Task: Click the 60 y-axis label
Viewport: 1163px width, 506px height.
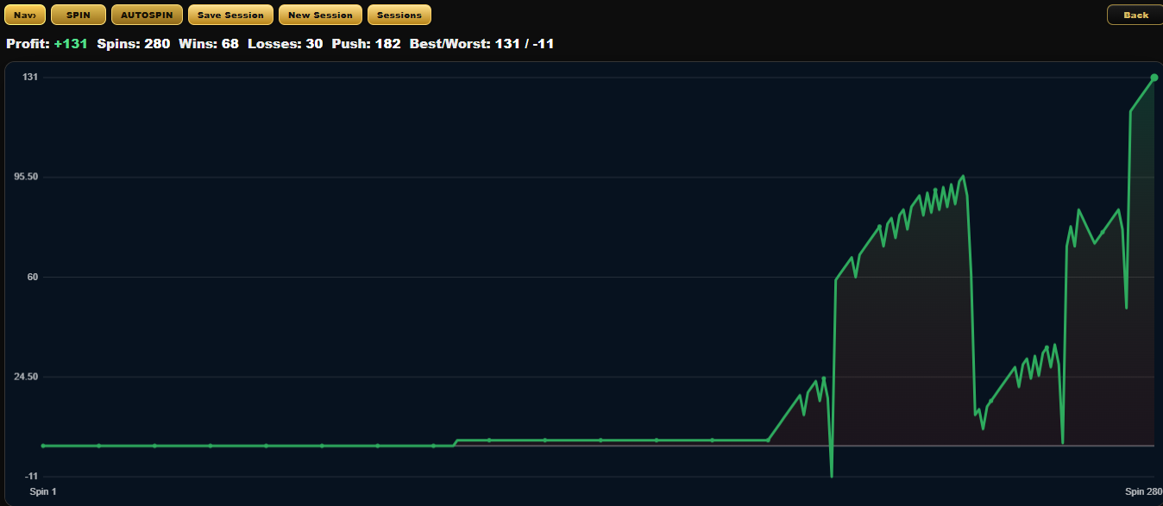Action: 32,277
